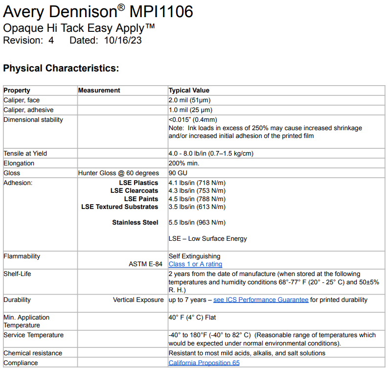388x369 pixels.
Task: Click the Opaque Hi Tack Easy Apply subtitle
Action: pos(79,28)
